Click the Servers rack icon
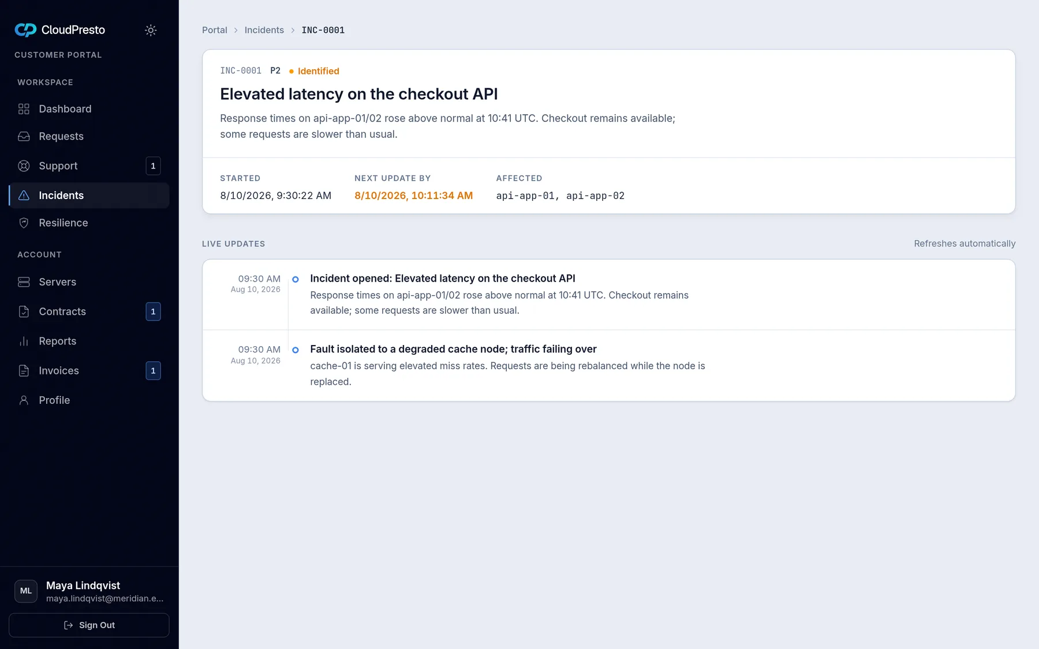 tap(24, 282)
